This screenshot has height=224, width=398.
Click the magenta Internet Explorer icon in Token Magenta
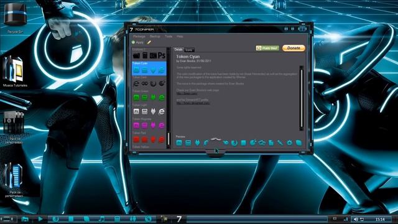coord(162,126)
